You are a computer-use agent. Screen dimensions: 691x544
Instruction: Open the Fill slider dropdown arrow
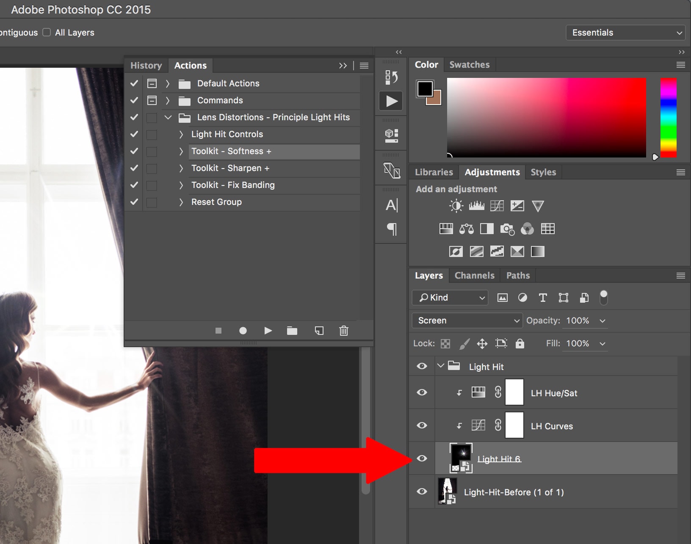coord(603,344)
